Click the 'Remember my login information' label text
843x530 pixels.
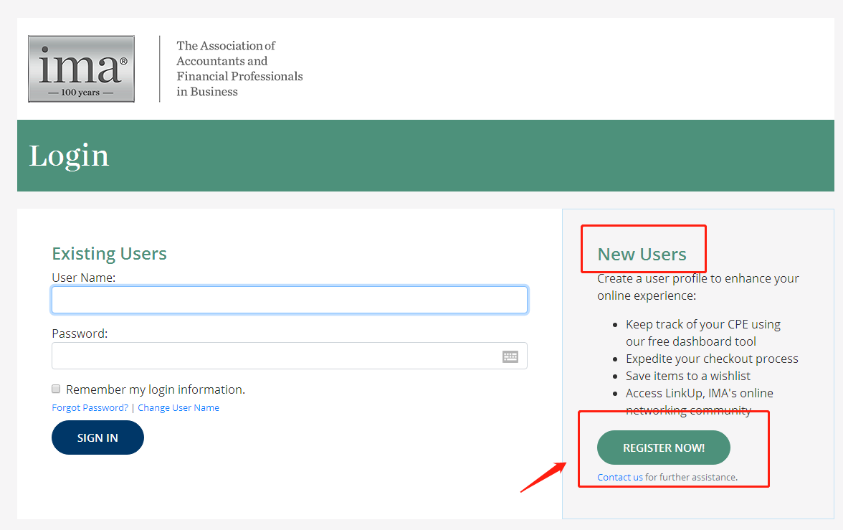(x=156, y=389)
